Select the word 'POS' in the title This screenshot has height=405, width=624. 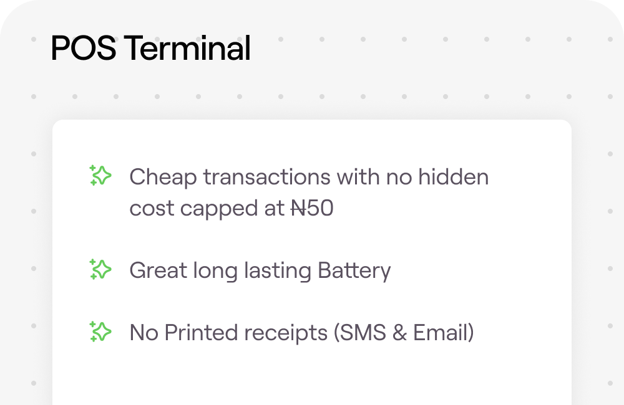84,49
